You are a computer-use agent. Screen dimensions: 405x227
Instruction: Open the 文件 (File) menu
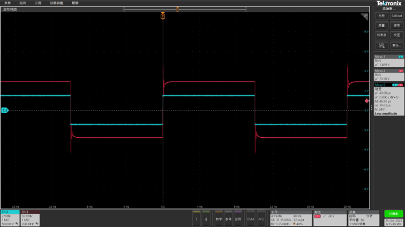[7, 3]
